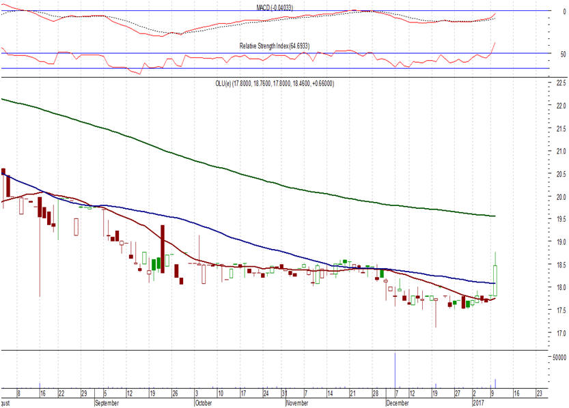Select December on the date axis
Image resolution: width=569 pixels, height=408 pixels.
[397, 403]
